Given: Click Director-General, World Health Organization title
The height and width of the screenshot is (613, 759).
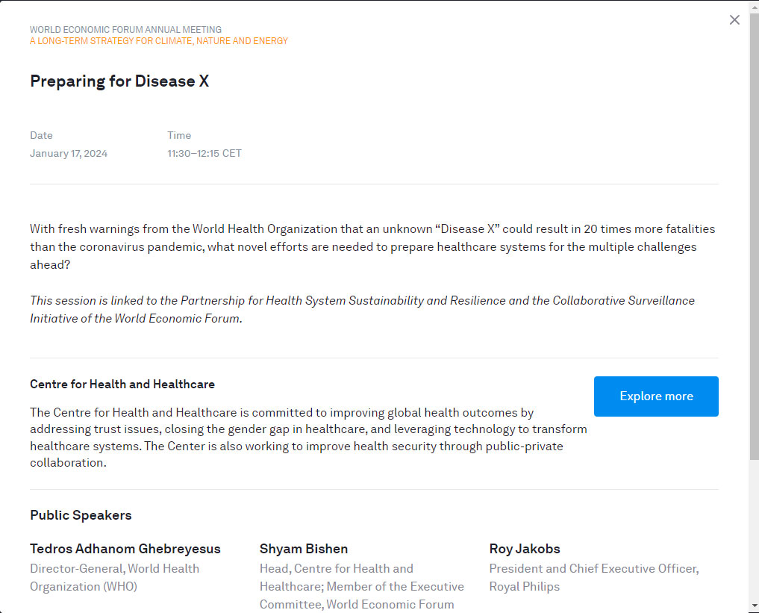Looking at the screenshot, I should click(x=114, y=577).
